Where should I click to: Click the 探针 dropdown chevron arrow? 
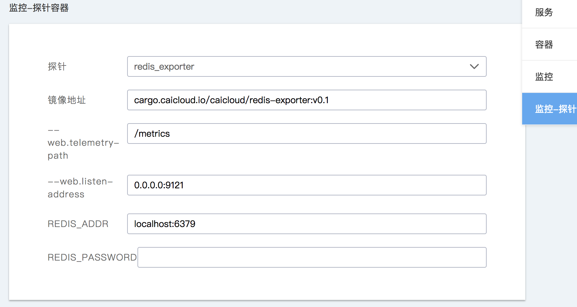point(474,66)
